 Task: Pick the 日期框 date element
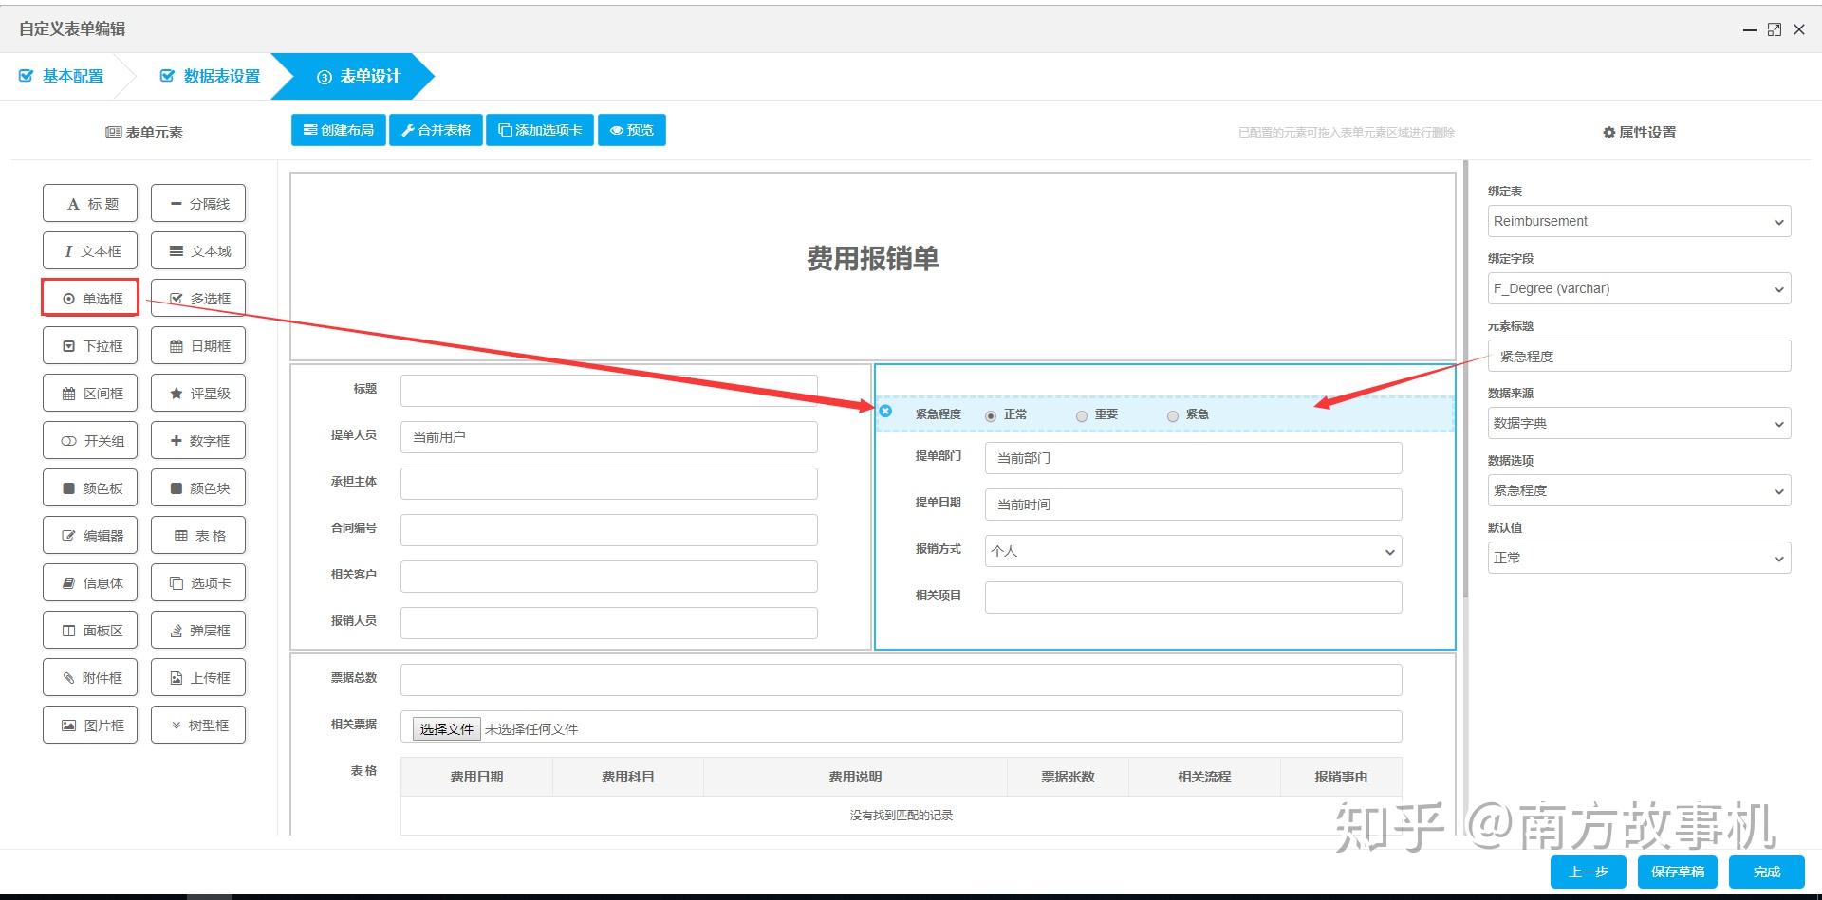(x=198, y=345)
